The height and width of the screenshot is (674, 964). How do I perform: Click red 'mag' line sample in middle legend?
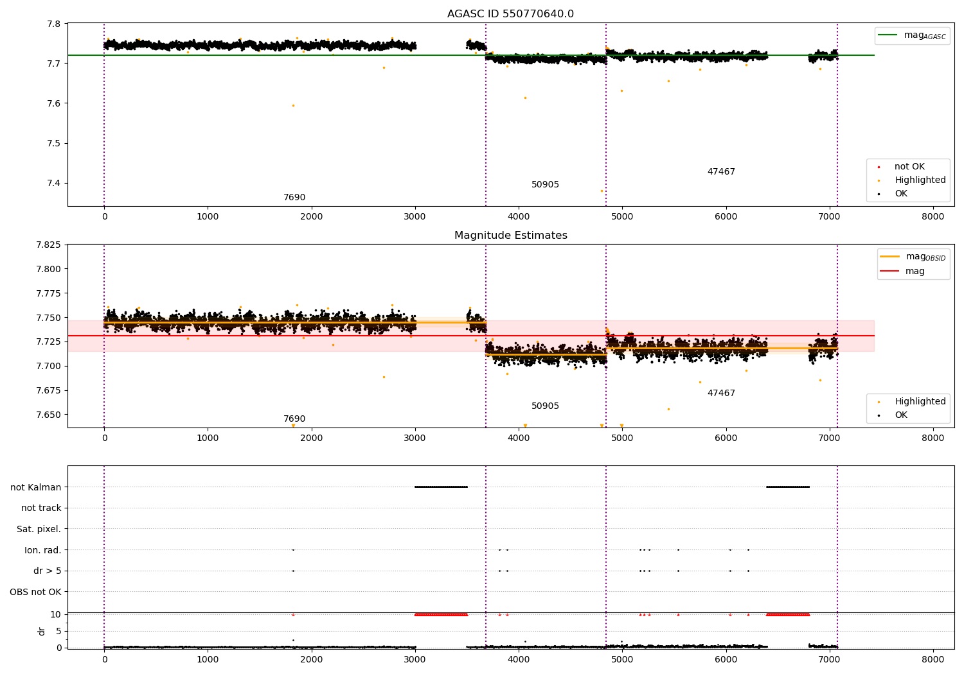pyautogui.click(x=889, y=272)
